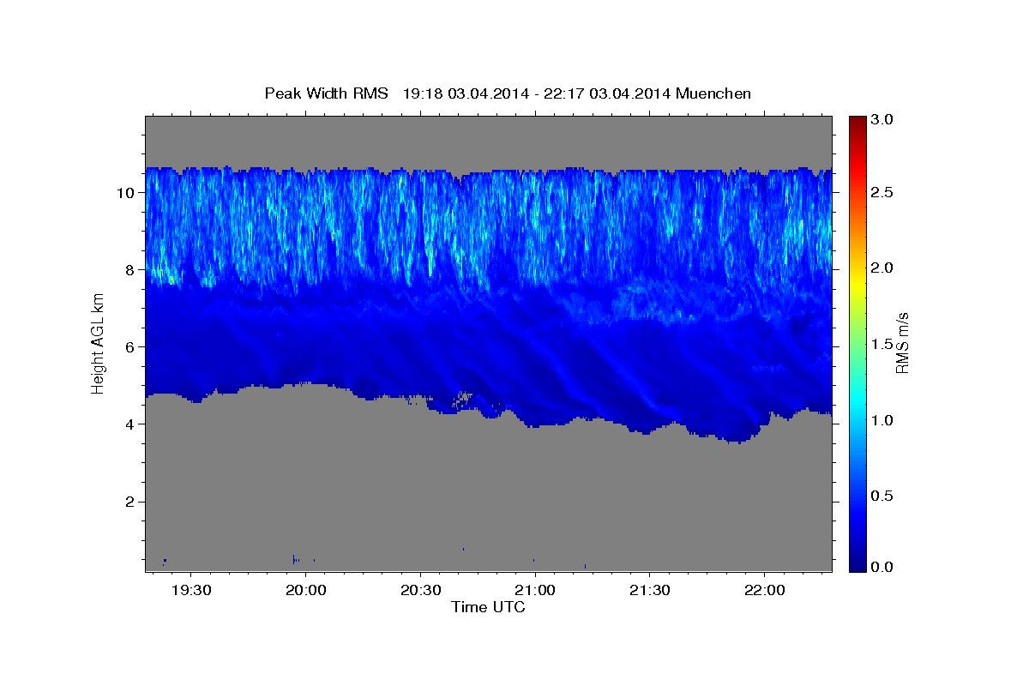Click the 22:00 time tick label

coord(764,591)
